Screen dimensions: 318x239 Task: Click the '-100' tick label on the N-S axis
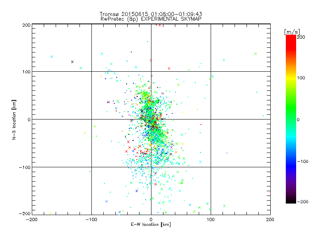(x=25, y=167)
